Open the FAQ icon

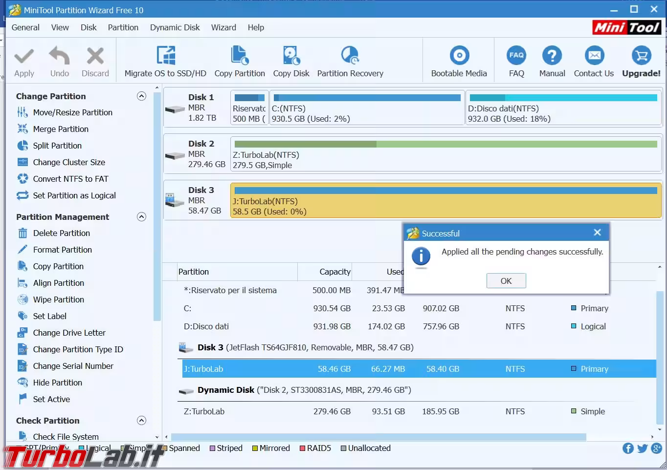516,56
